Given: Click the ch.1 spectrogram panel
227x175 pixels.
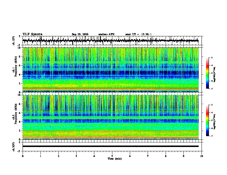Looking at the screenshot, I should coord(111,70).
